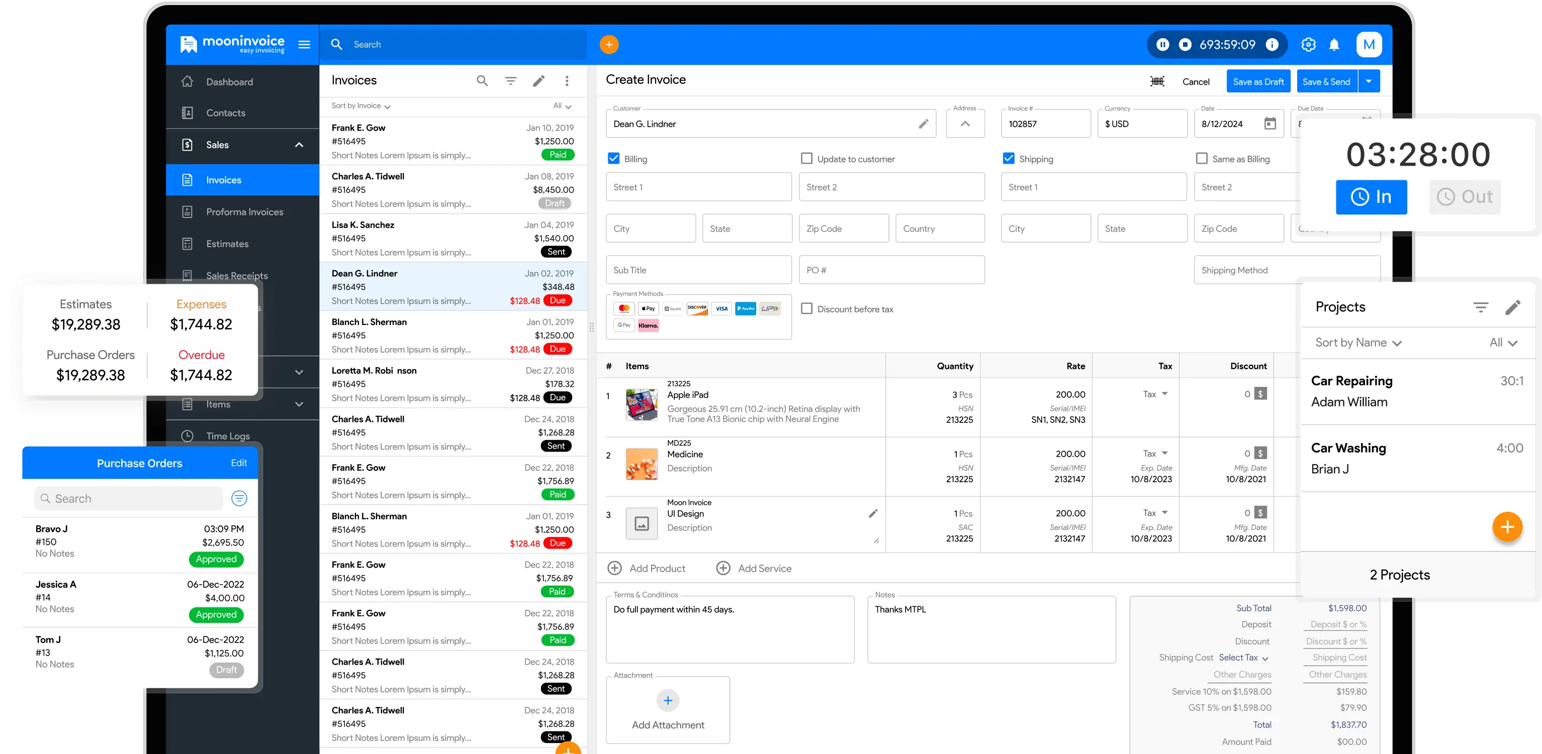Screen dimensions: 1542x754
Task: Click the Invoices list more options icon
Action: [567, 81]
